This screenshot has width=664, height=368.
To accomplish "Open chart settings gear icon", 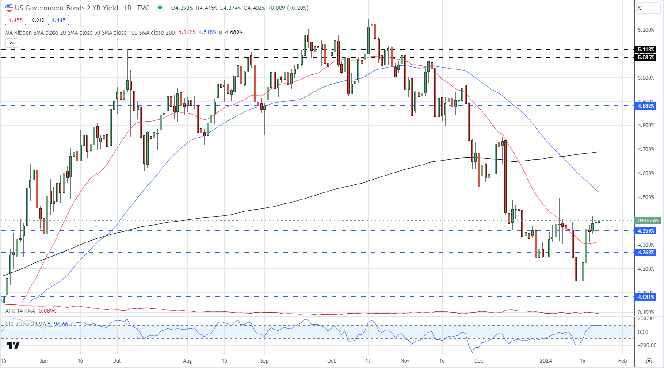I will pyautogui.click(x=649, y=361).
